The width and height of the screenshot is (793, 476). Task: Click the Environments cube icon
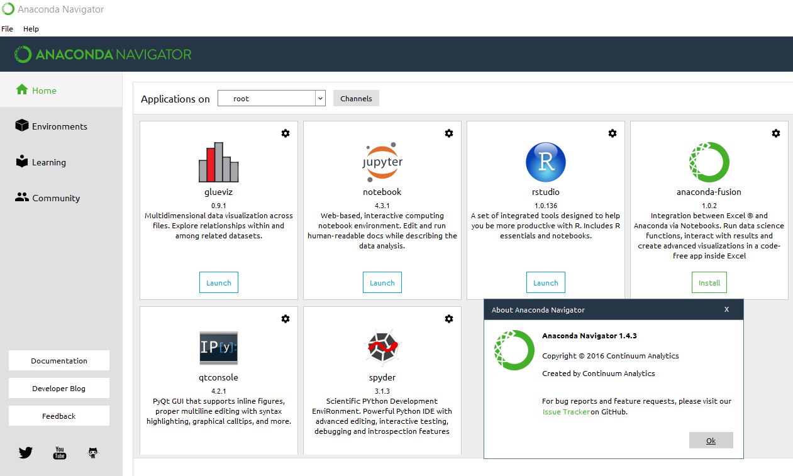coord(22,126)
